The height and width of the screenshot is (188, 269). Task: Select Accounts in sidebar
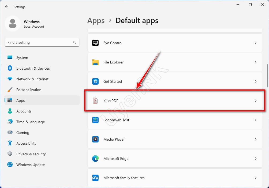(42, 111)
